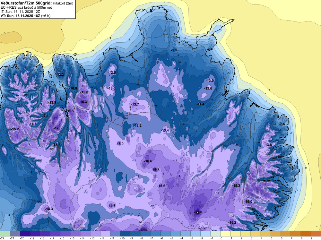Click the -22 light green legend swatch
Screen dimensions: 321x240
5,234
